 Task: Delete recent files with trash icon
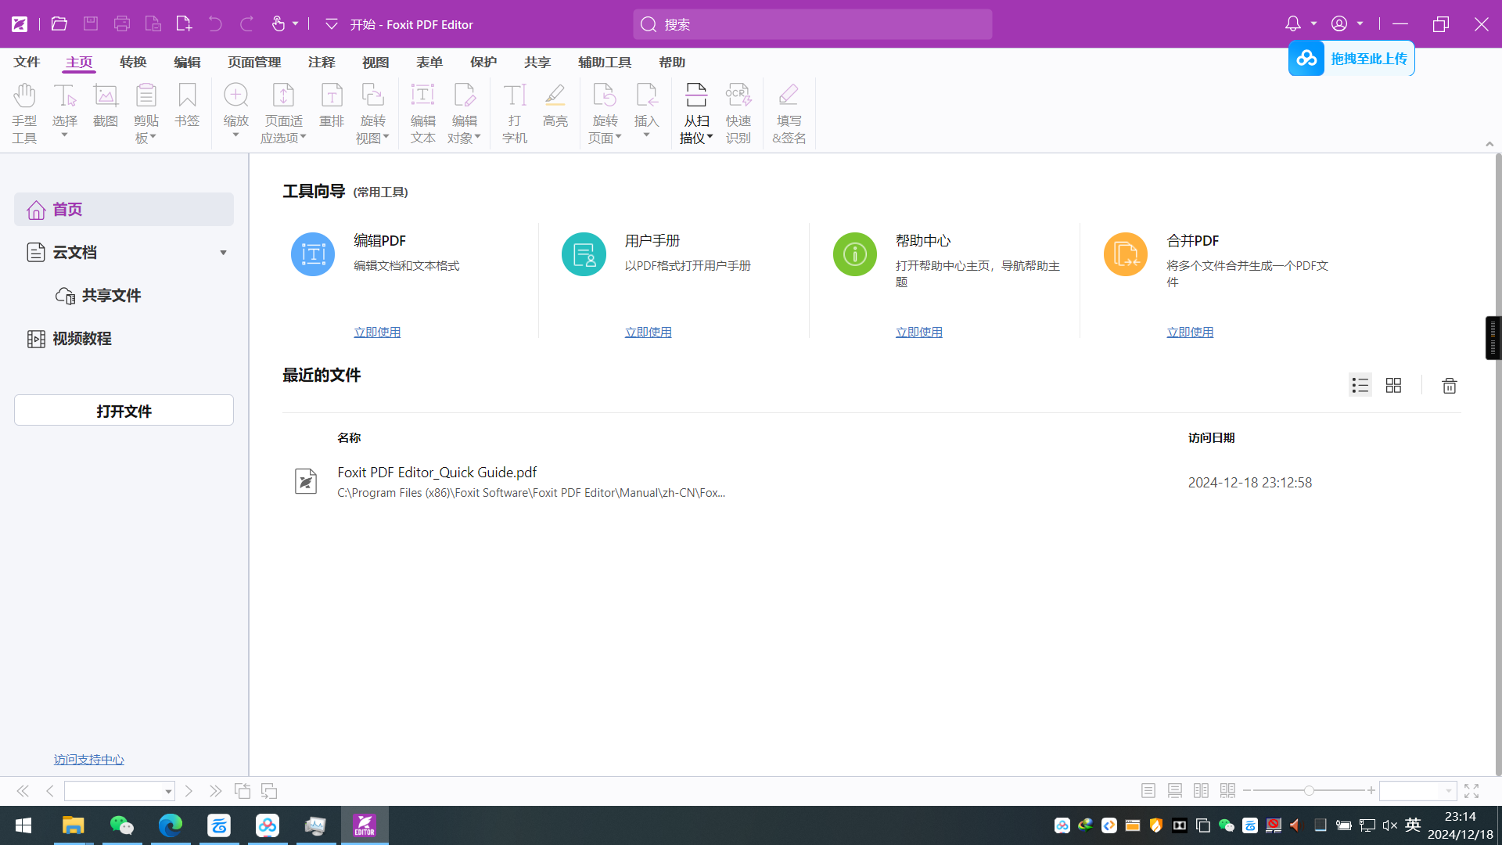(1449, 386)
